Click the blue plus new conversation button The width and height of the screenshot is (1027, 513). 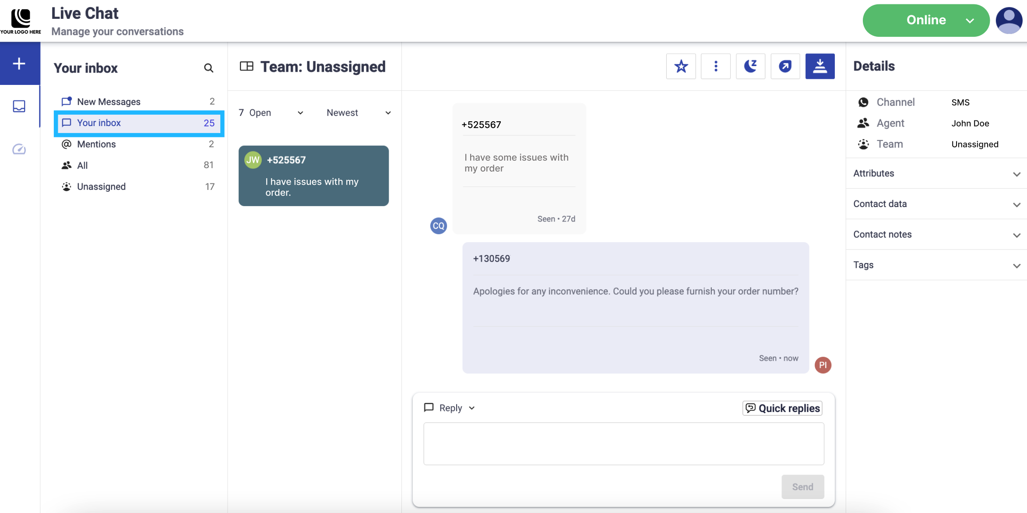coord(19,64)
